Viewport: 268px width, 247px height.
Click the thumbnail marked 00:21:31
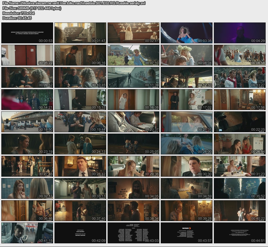click(186, 122)
